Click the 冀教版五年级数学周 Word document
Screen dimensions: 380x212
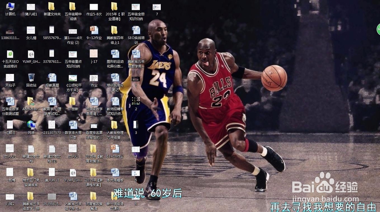click(136, 54)
